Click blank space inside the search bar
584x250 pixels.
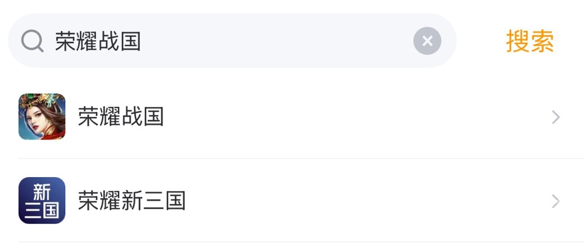[x=281, y=41]
